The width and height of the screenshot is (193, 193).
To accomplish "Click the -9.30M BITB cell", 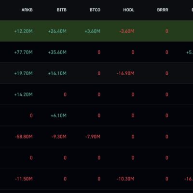I will click(59, 137).
